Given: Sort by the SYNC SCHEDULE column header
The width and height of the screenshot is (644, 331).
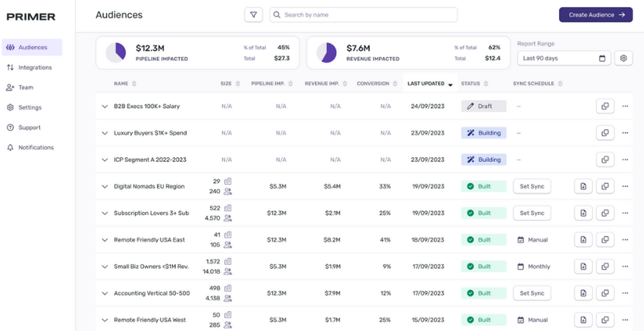Looking at the screenshot, I should coord(538,84).
